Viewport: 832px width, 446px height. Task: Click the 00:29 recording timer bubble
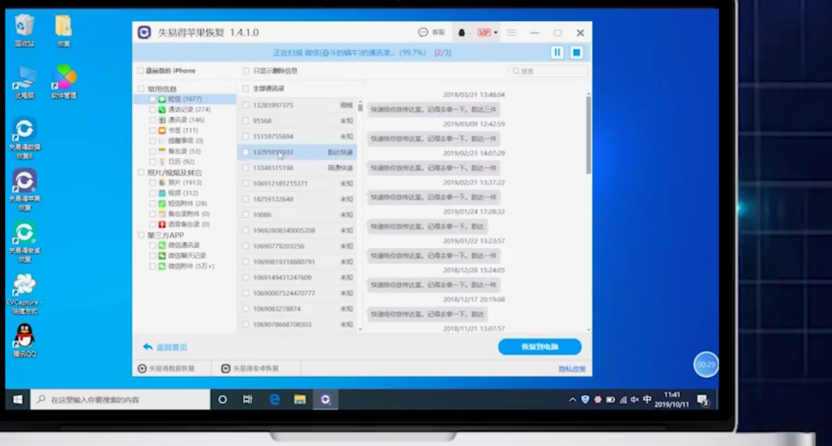coord(706,364)
